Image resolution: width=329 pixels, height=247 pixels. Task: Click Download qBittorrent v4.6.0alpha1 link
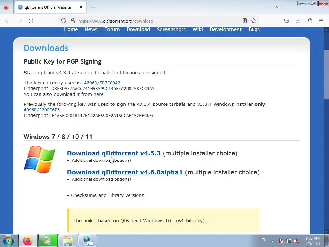pos(125,172)
